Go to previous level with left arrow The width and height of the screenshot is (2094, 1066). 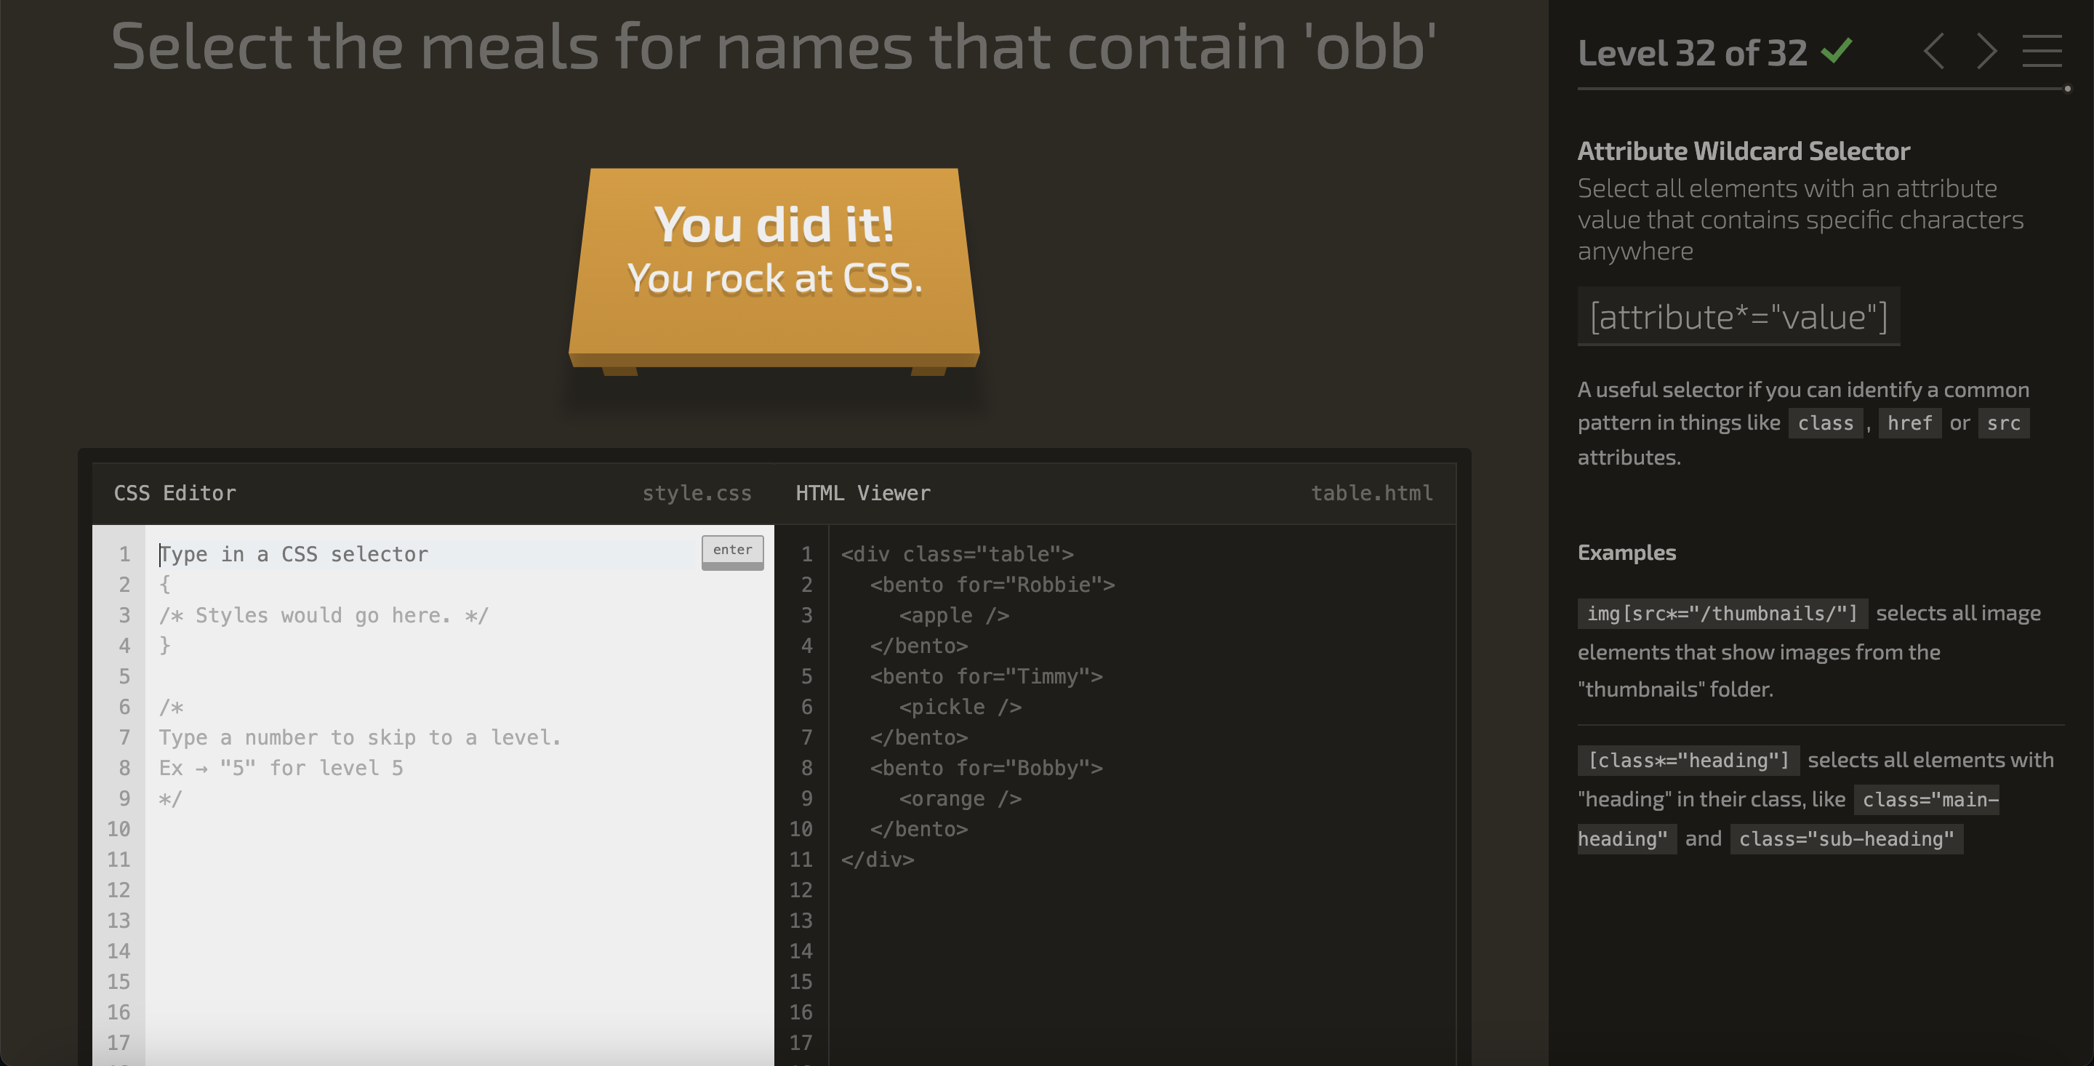(x=1934, y=52)
